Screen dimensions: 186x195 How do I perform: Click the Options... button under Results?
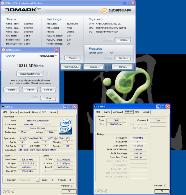(x=124, y=58)
